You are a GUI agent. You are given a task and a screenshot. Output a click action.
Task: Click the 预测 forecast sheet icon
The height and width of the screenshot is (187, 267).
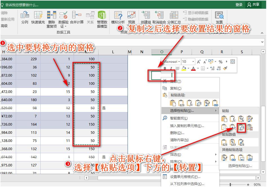click(x=132, y=15)
